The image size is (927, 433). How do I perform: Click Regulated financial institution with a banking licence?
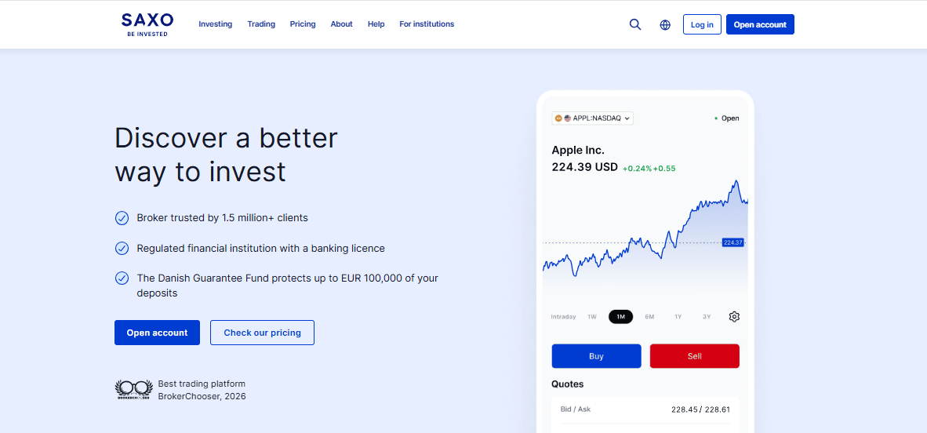pos(260,249)
